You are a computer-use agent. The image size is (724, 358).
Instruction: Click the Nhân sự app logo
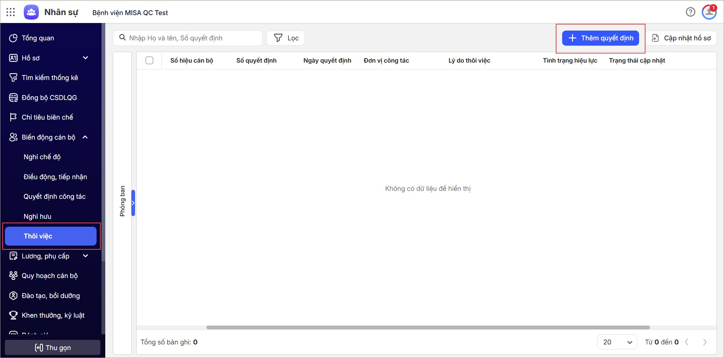[31, 12]
